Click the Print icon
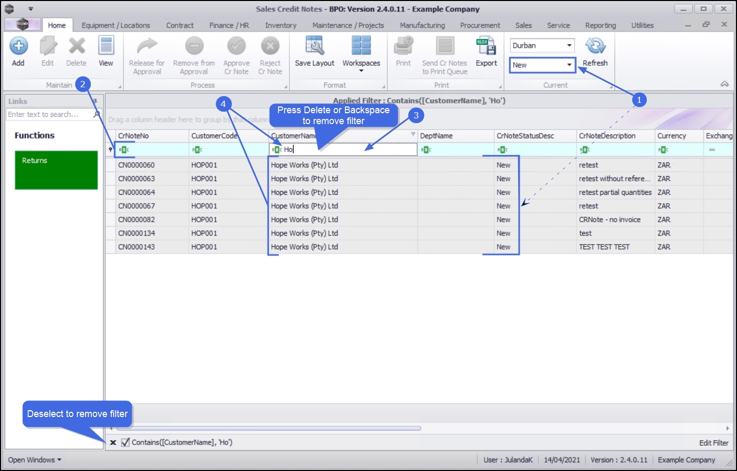 [403, 46]
